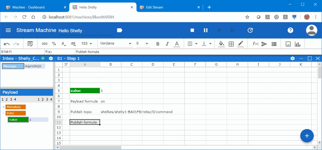Click the blue plus add button
This screenshot has width=322, height=150.
click(x=307, y=136)
